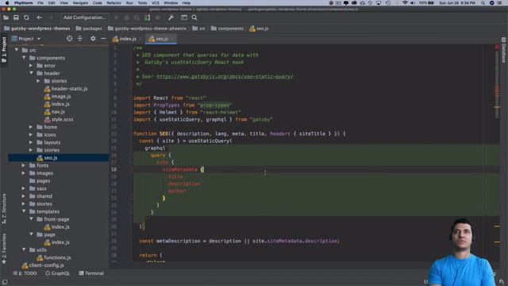This screenshot has height=286, width=508.
Task: Open macOS Spotlight search icon
Action: (483, 3)
